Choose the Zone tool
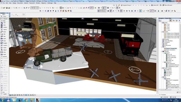Screen dimensions: 181x102 (x=4, y=52)
